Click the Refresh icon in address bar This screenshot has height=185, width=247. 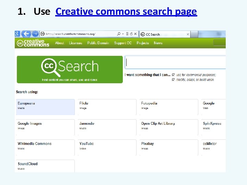click(131, 34)
